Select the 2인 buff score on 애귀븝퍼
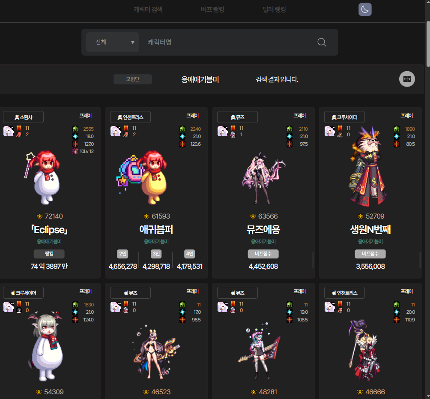 pyautogui.click(x=122, y=254)
